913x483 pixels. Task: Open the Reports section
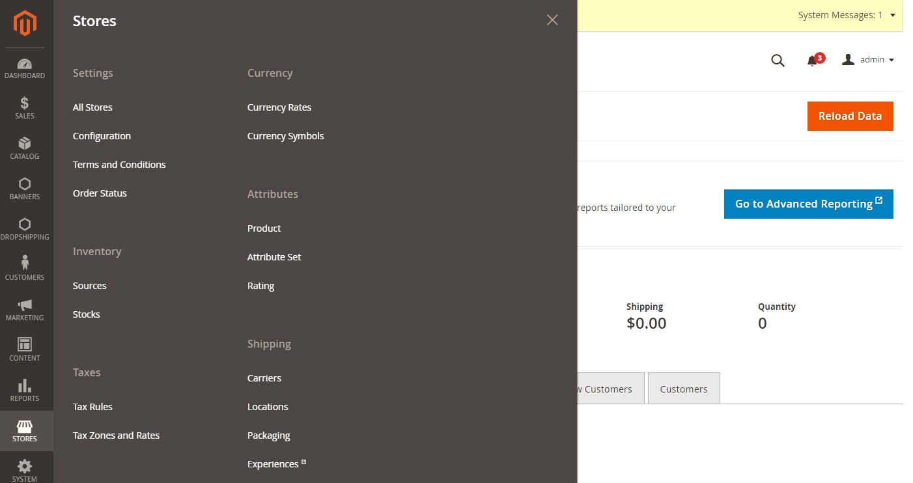(25, 391)
